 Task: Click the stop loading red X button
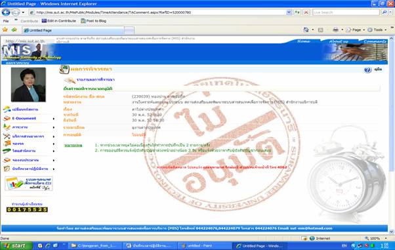306,12
